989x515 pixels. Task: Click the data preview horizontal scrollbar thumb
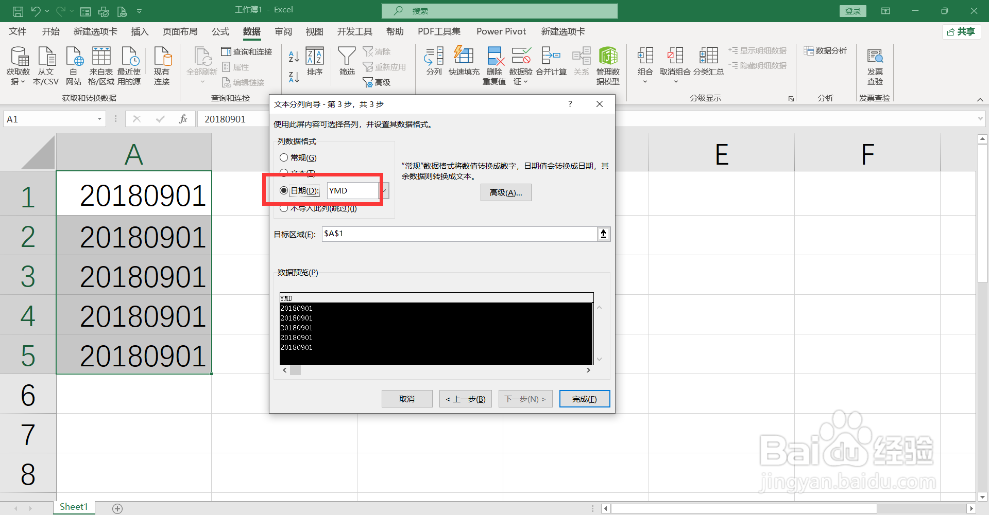(x=295, y=370)
